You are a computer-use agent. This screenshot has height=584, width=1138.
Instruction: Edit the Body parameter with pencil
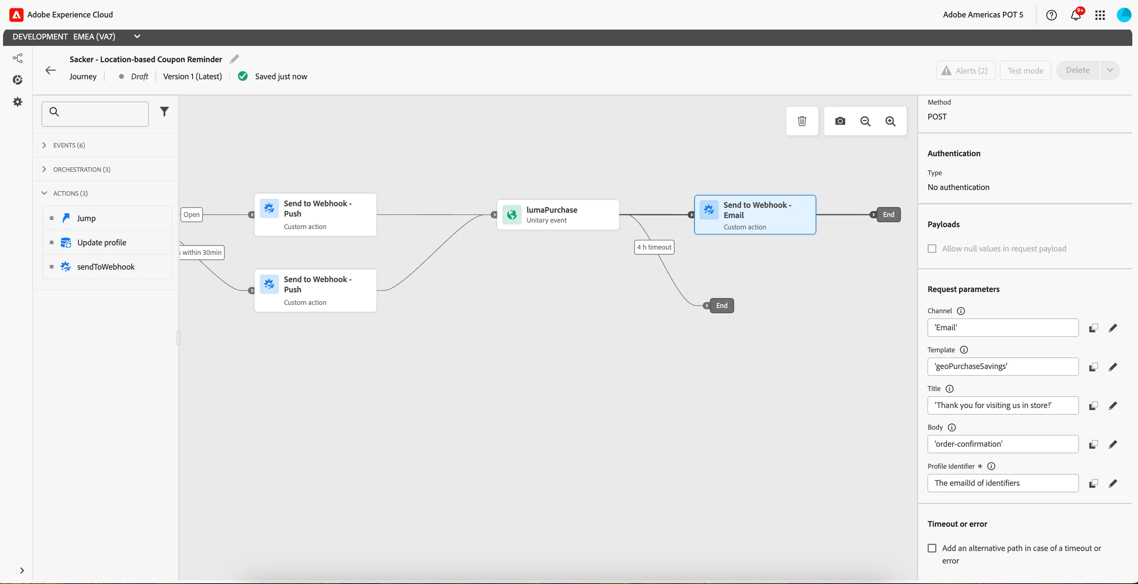point(1113,444)
